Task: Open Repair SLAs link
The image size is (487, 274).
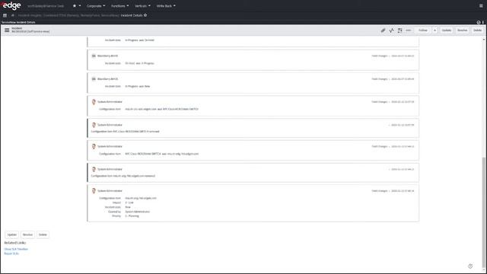Action: tap(11, 253)
